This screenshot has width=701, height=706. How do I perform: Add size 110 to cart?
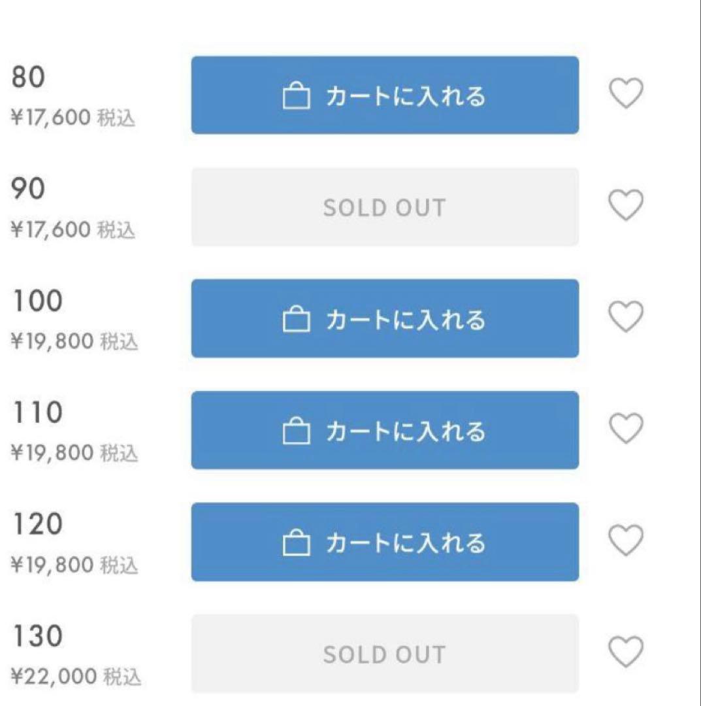click(x=385, y=430)
